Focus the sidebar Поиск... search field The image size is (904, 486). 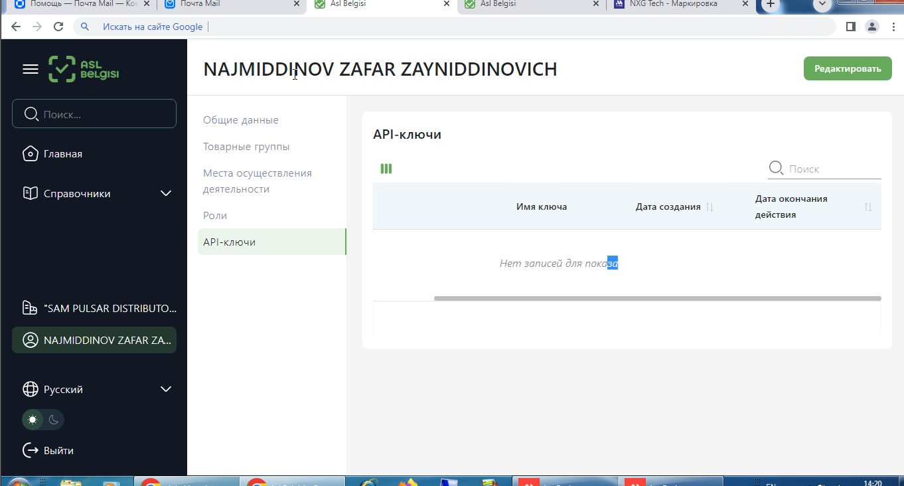click(x=94, y=114)
